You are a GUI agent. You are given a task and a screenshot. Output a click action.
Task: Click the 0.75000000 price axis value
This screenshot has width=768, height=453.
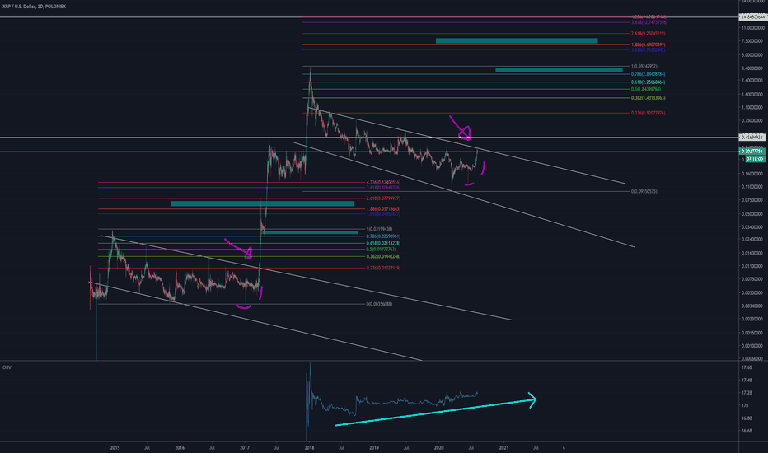tap(752, 120)
